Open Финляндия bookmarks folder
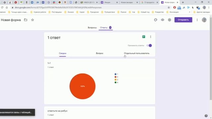212x119 pixels. point(173,12)
